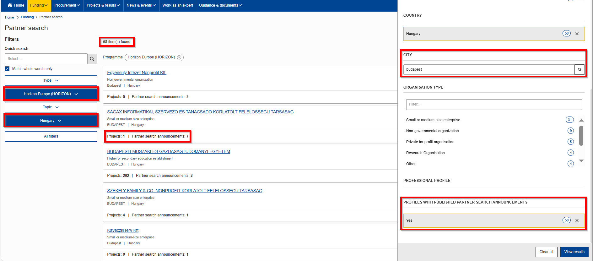Open KaveczkiTerv Kft link
Screen dimensions: 593x261
point(123,230)
